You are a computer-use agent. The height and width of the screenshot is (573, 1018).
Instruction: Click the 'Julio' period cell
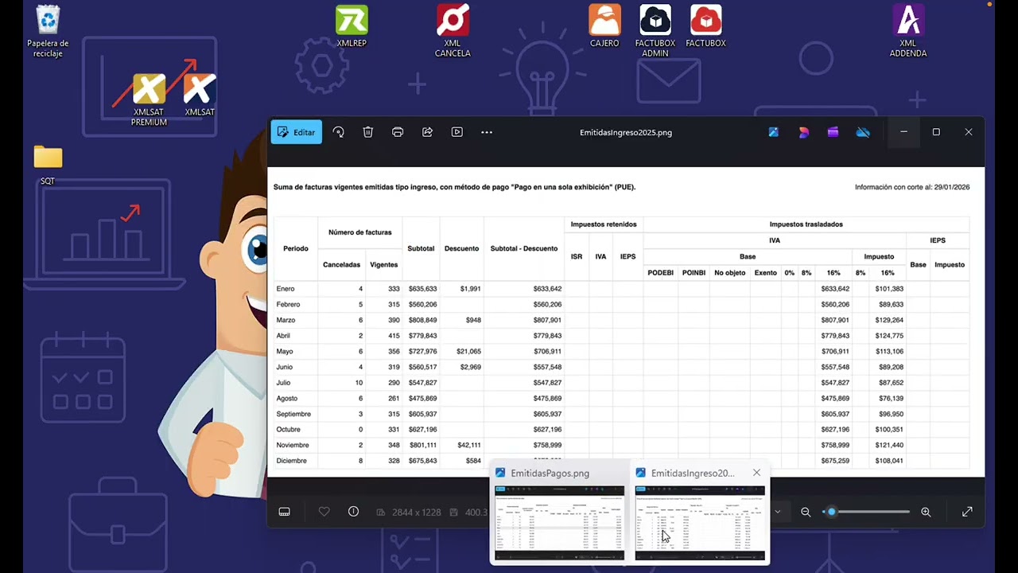[284, 383]
